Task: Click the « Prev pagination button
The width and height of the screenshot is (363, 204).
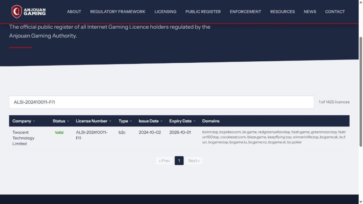Action: pos(164,160)
